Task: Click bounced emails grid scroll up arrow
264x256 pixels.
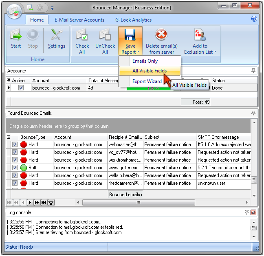Action: (x=254, y=123)
